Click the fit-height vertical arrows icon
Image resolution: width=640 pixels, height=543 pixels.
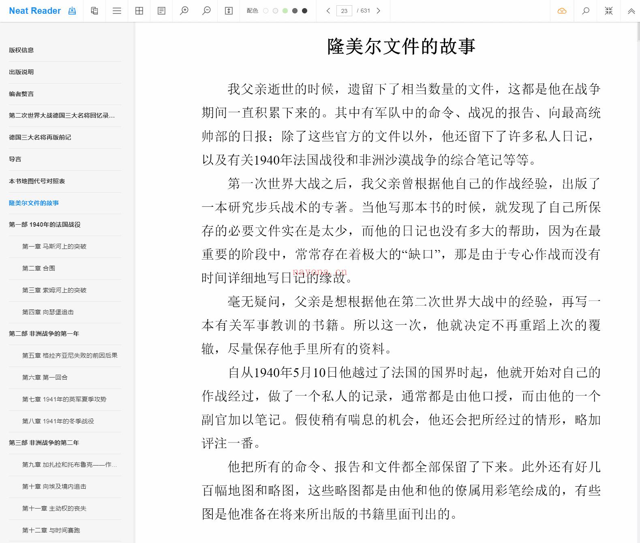[x=229, y=11]
